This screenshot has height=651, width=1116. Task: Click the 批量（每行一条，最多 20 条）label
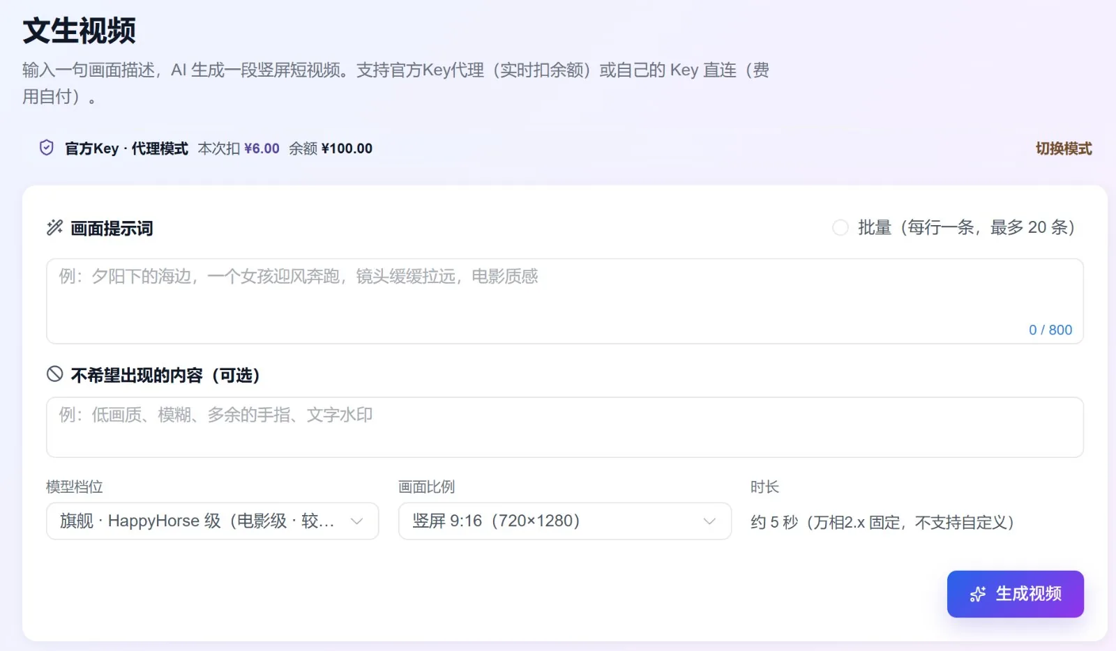tap(967, 227)
